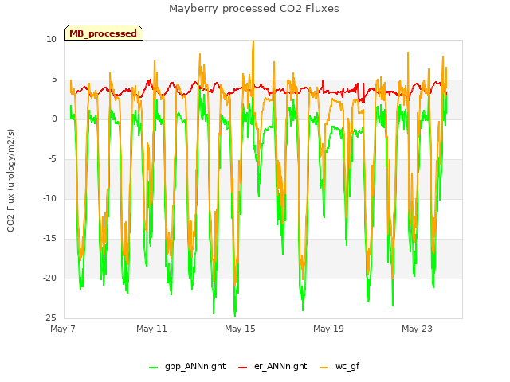Click the chart title Mayberry processed CO2 Fluxes

click(x=253, y=9)
